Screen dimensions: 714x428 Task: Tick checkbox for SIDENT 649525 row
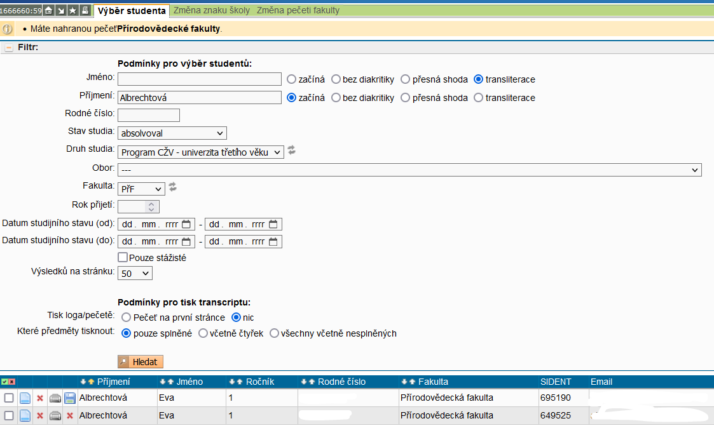[9, 415]
